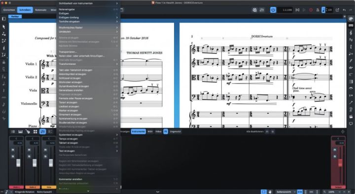
Task: Open the fretboard guitar panel icon
Action: [x=28, y=132]
